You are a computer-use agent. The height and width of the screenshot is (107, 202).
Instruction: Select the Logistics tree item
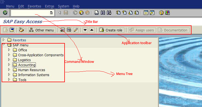pyautogui.click(x=22, y=60)
